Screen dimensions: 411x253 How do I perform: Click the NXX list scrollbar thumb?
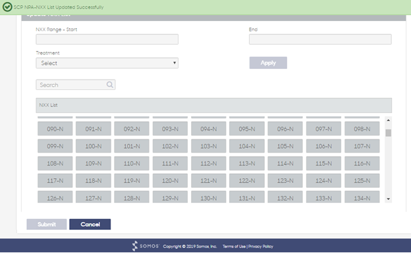(x=388, y=133)
